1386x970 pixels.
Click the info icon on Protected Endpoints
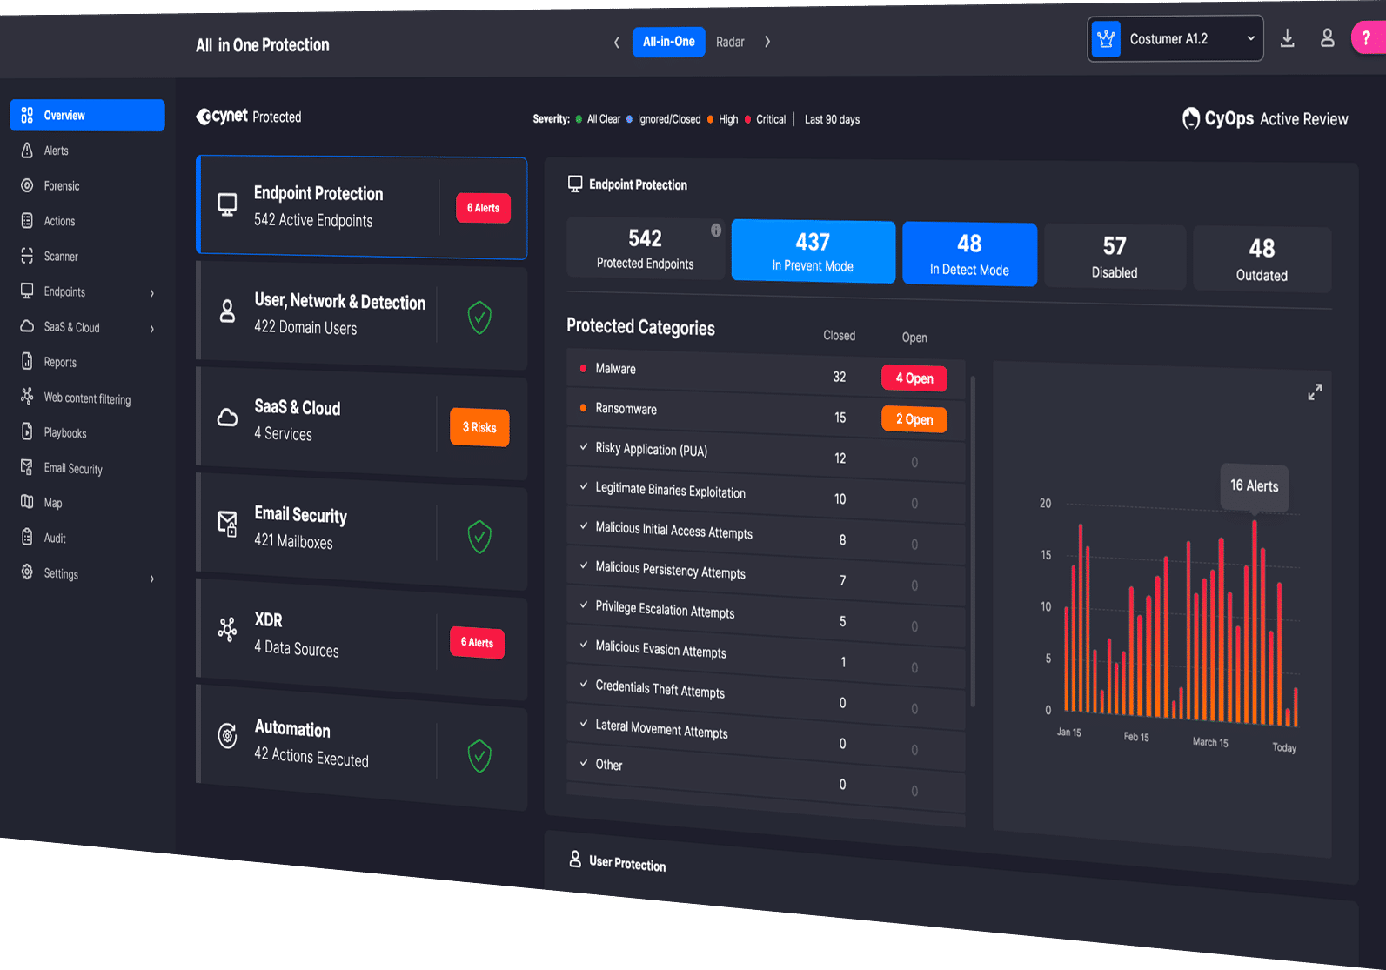(715, 231)
